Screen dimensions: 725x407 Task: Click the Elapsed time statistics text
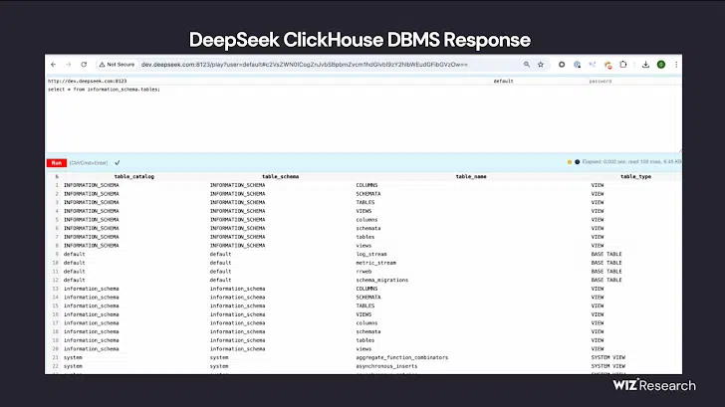click(x=631, y=161)
